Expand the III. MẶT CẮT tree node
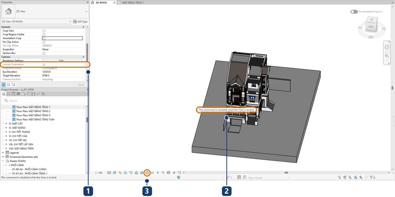Image resolution: width=395 pixels, height=197 pixels. point(6,124)
